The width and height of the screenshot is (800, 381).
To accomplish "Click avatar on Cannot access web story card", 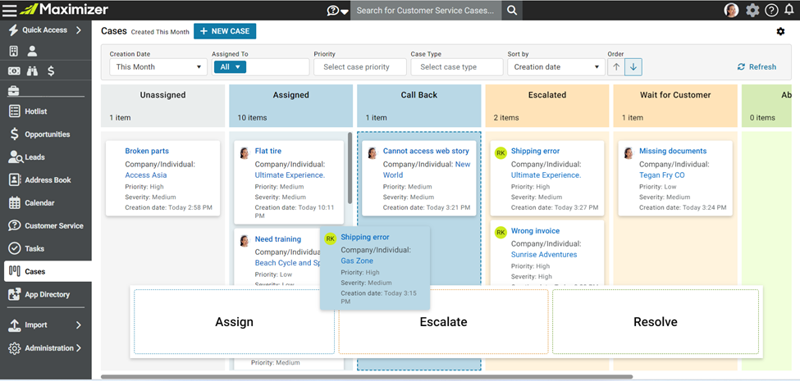I will [x=373, y=152].
